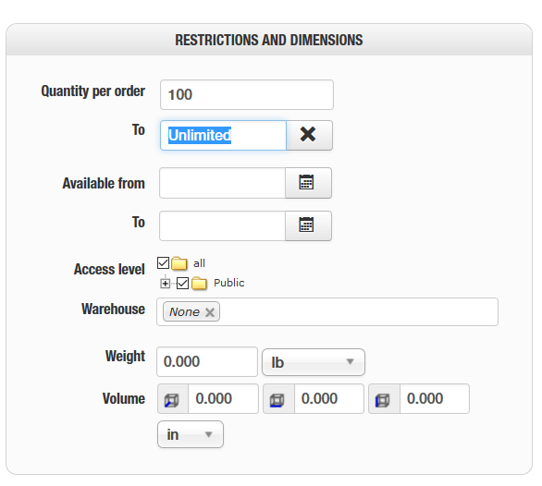Select the Public tree item label
Image resolution: width=542 pixels, height=486 pixels.
[228, 283]
